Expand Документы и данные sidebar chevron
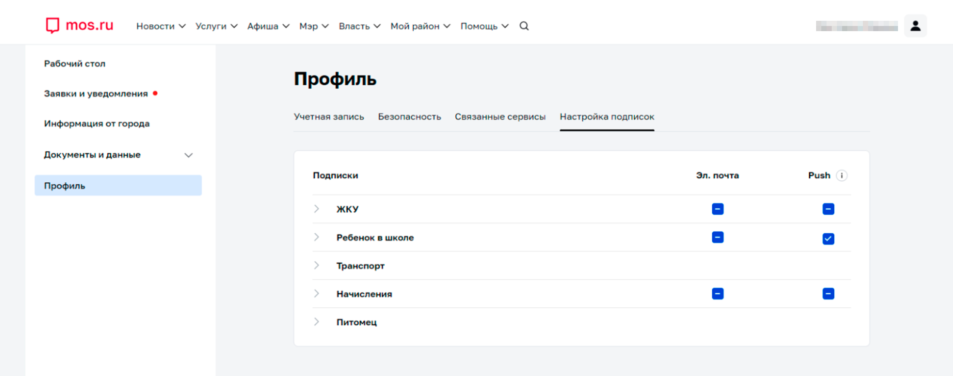 click(x=188, y=155)
